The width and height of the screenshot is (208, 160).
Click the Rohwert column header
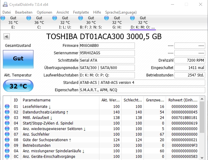tap(183, 100)
